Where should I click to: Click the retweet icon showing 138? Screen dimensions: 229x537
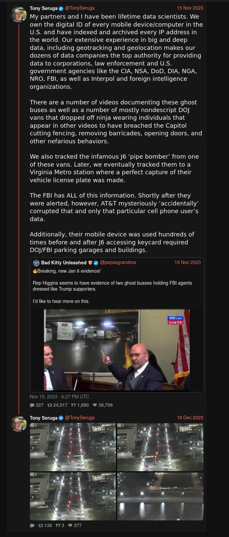click(x=41, y=525)
